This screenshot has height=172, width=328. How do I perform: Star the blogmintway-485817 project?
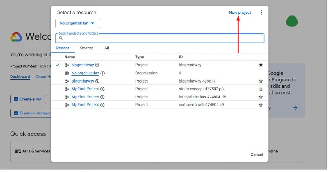tap(261, 81)
